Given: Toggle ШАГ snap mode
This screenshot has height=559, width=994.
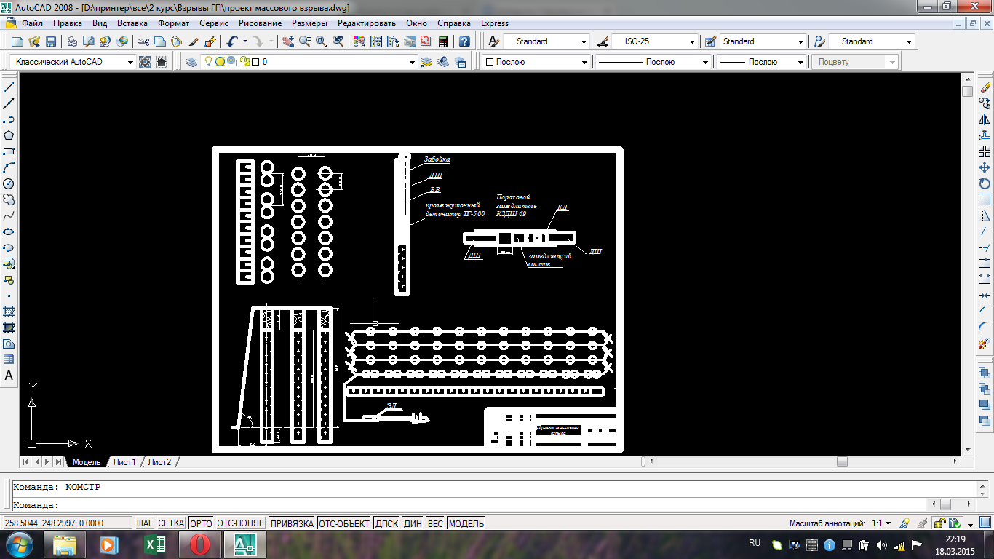Looking at the screenshot, I should (x=145, y=523).
